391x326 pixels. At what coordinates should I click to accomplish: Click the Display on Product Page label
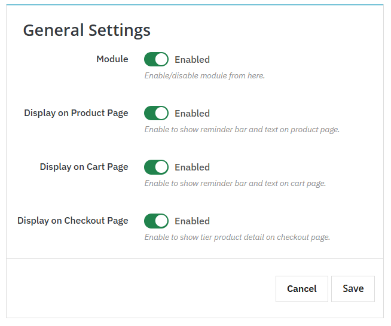coord(76,113)
